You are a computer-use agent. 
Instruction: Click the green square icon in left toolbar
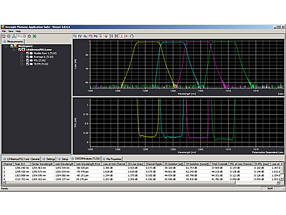pos(34,36)
